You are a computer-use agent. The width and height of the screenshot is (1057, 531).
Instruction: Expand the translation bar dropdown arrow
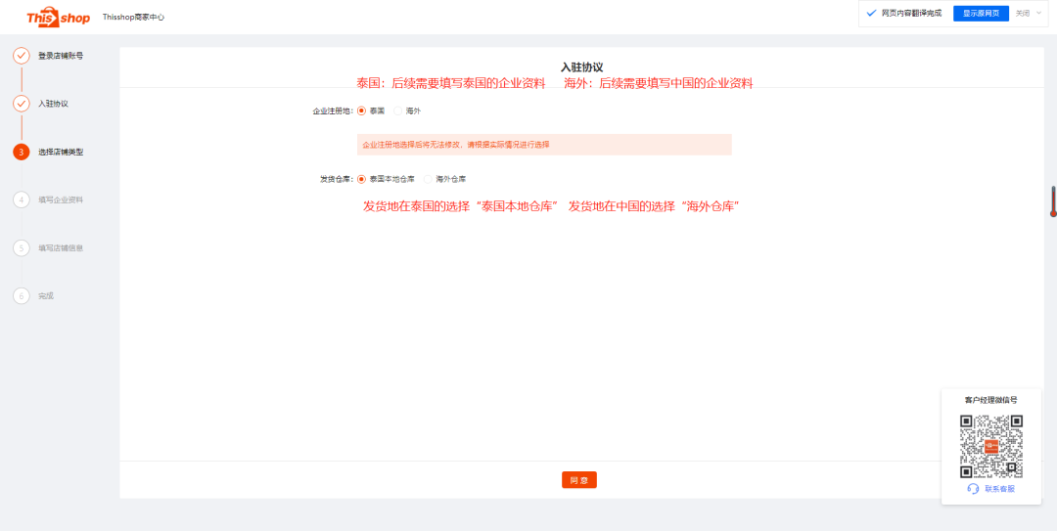click(1039, 13)
